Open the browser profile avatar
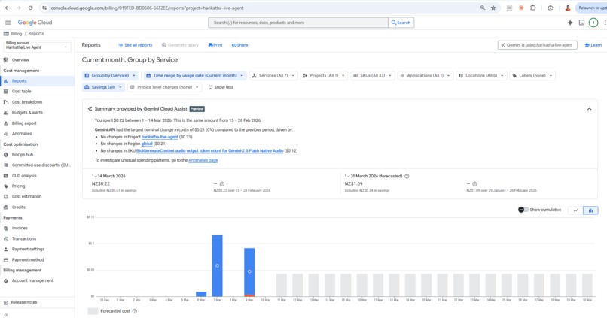607x318 pixels. [x=568, y=8]
